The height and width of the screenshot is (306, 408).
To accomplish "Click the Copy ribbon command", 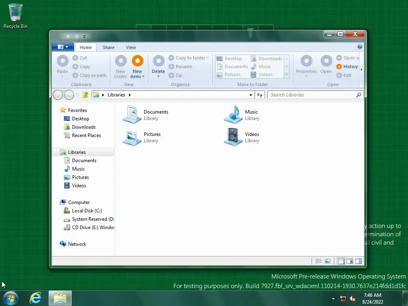I will pyautogui.click(x=81, y=67).
